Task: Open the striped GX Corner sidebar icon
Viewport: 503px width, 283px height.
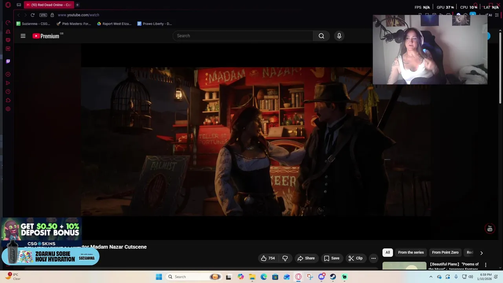Action: [x=8, y=40]
